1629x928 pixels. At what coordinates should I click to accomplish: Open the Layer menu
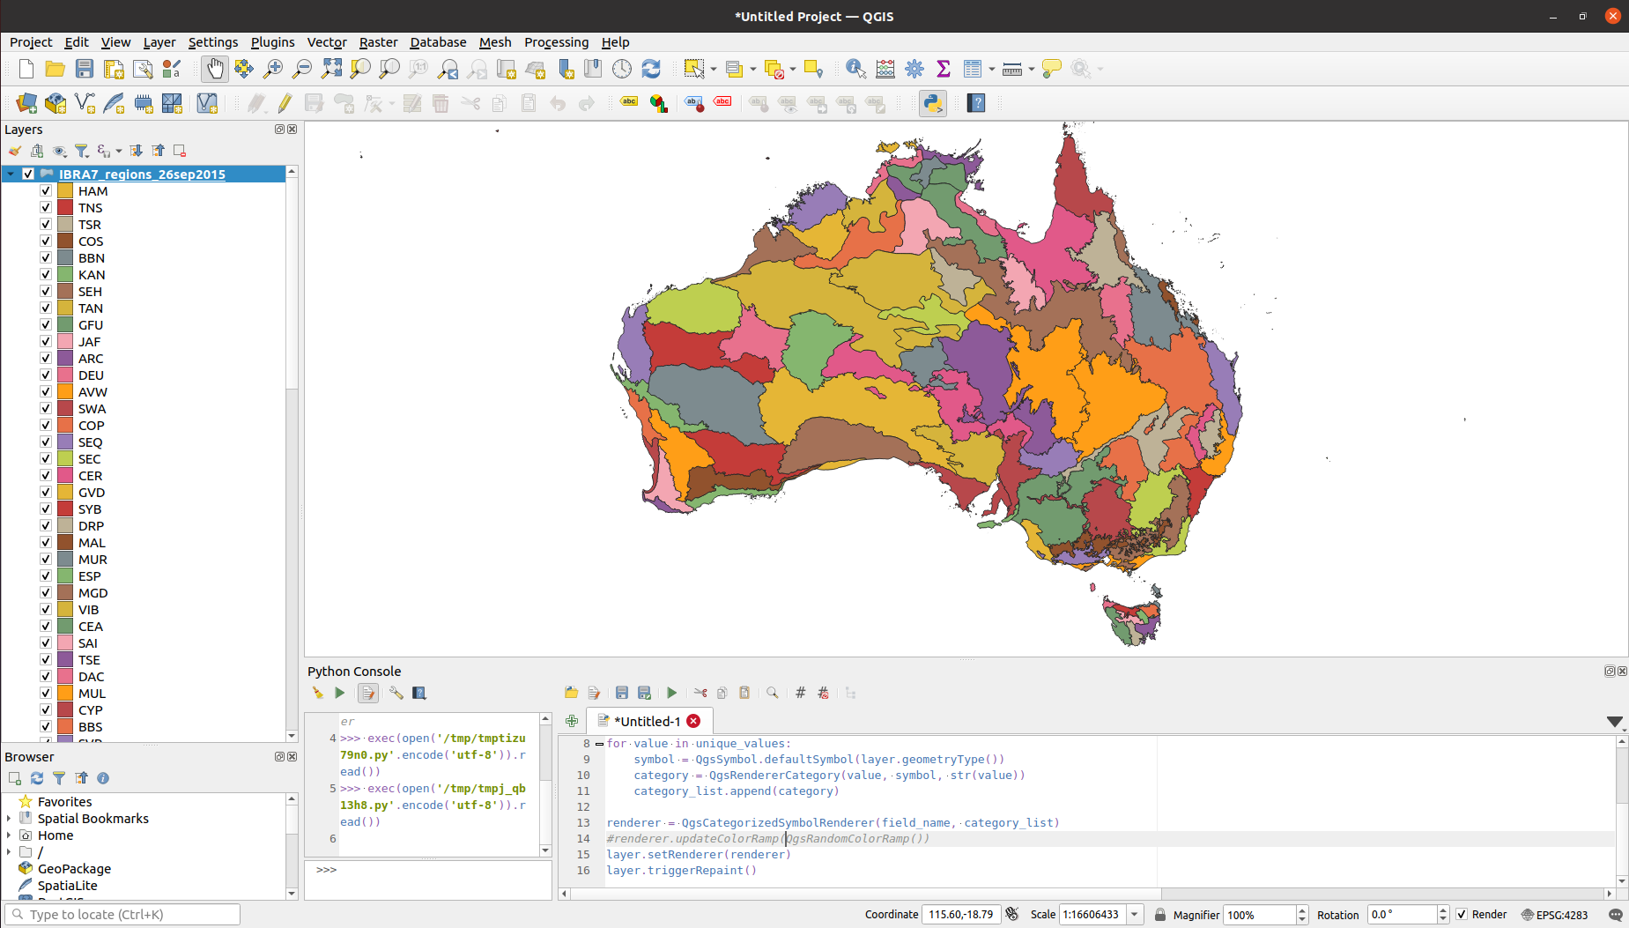pos(159,41)
